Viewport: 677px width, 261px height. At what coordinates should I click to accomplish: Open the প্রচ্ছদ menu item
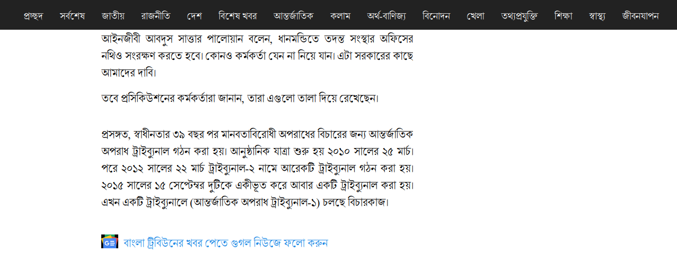point(33,15)
